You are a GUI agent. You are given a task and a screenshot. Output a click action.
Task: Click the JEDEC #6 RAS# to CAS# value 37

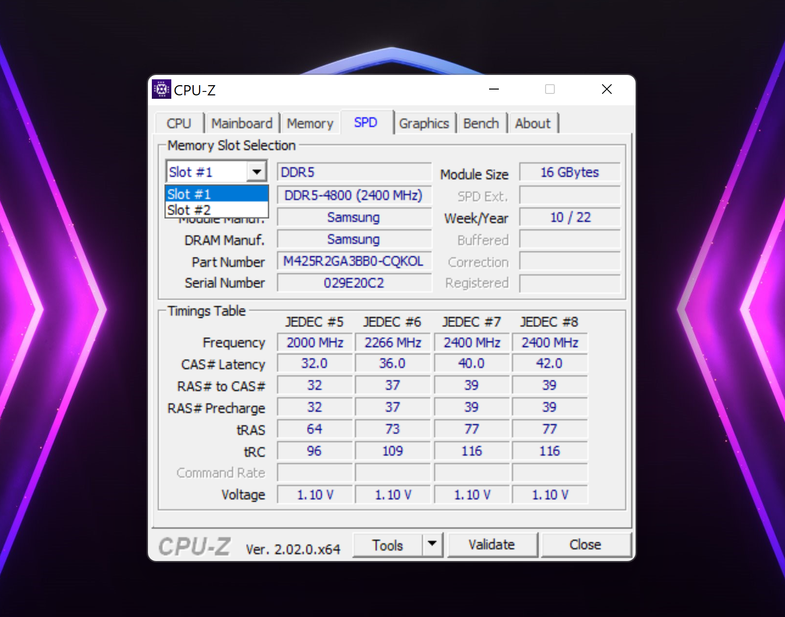click(x=393, y=385)
